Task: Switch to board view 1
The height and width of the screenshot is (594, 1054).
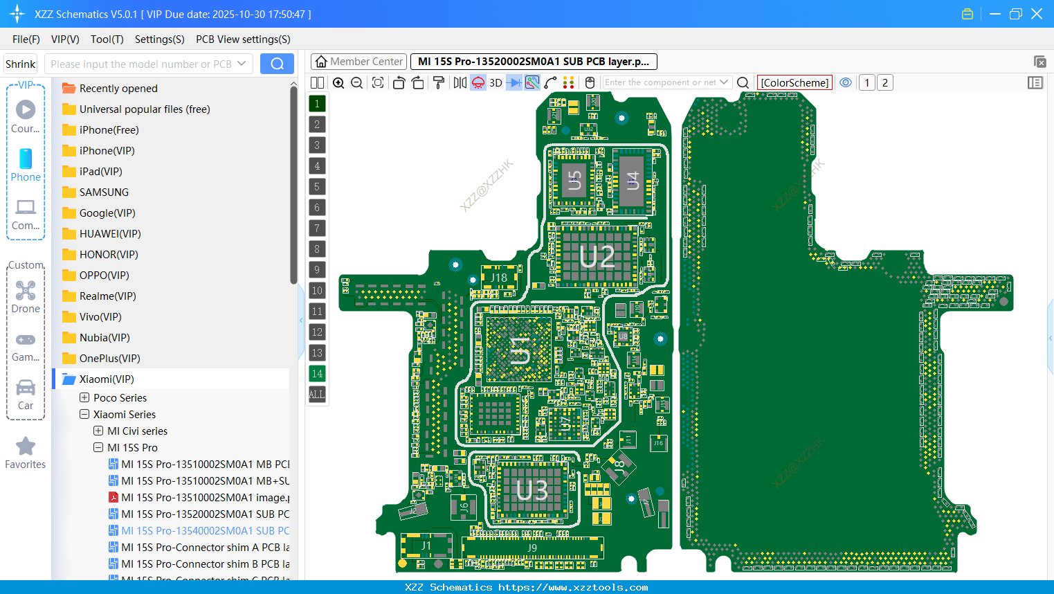Action: [867, 82]
